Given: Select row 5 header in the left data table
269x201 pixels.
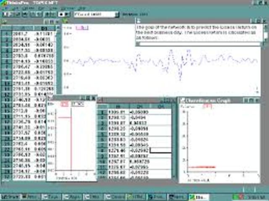Looking at the screenshot, I should pyautogui.click(x=7, y=56).
